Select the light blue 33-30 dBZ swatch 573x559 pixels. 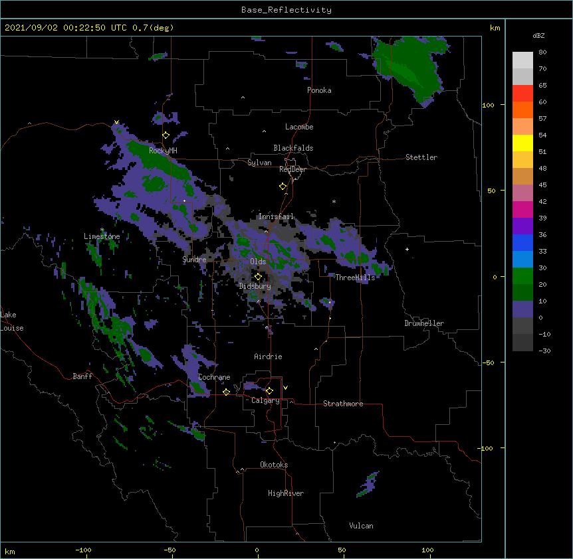coord(522,259)
